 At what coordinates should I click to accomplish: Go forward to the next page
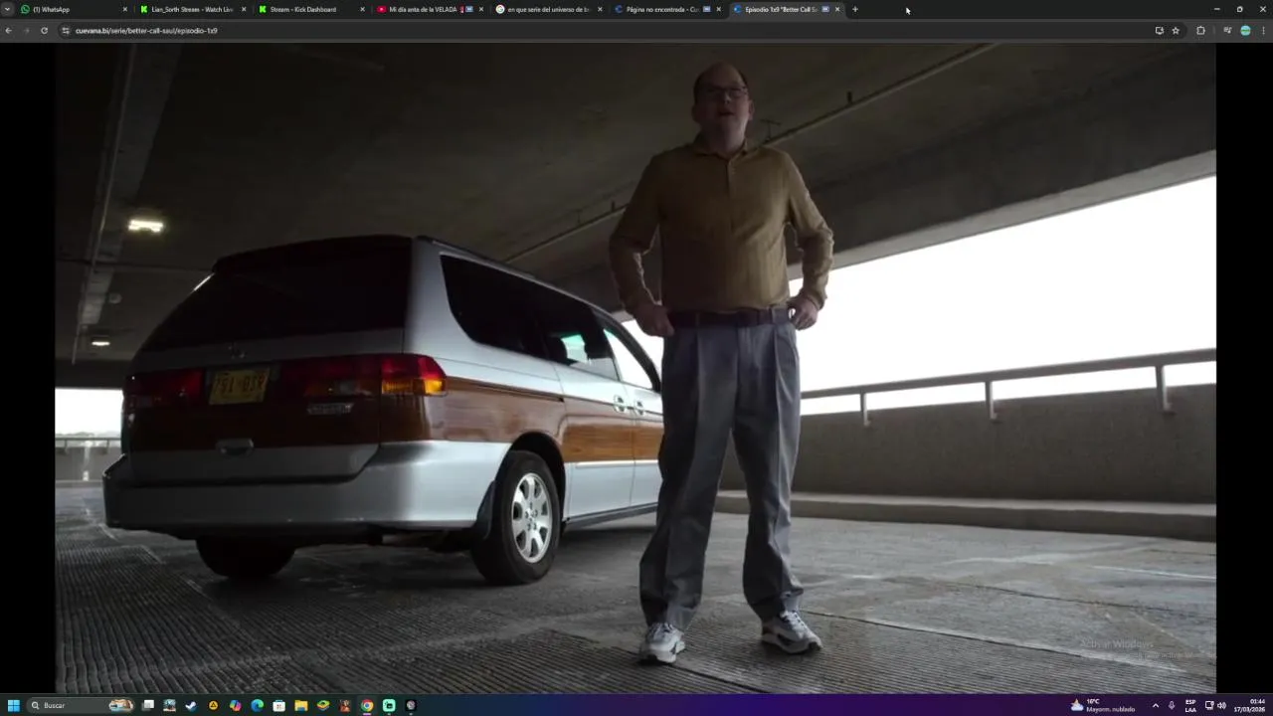[26, 31]
